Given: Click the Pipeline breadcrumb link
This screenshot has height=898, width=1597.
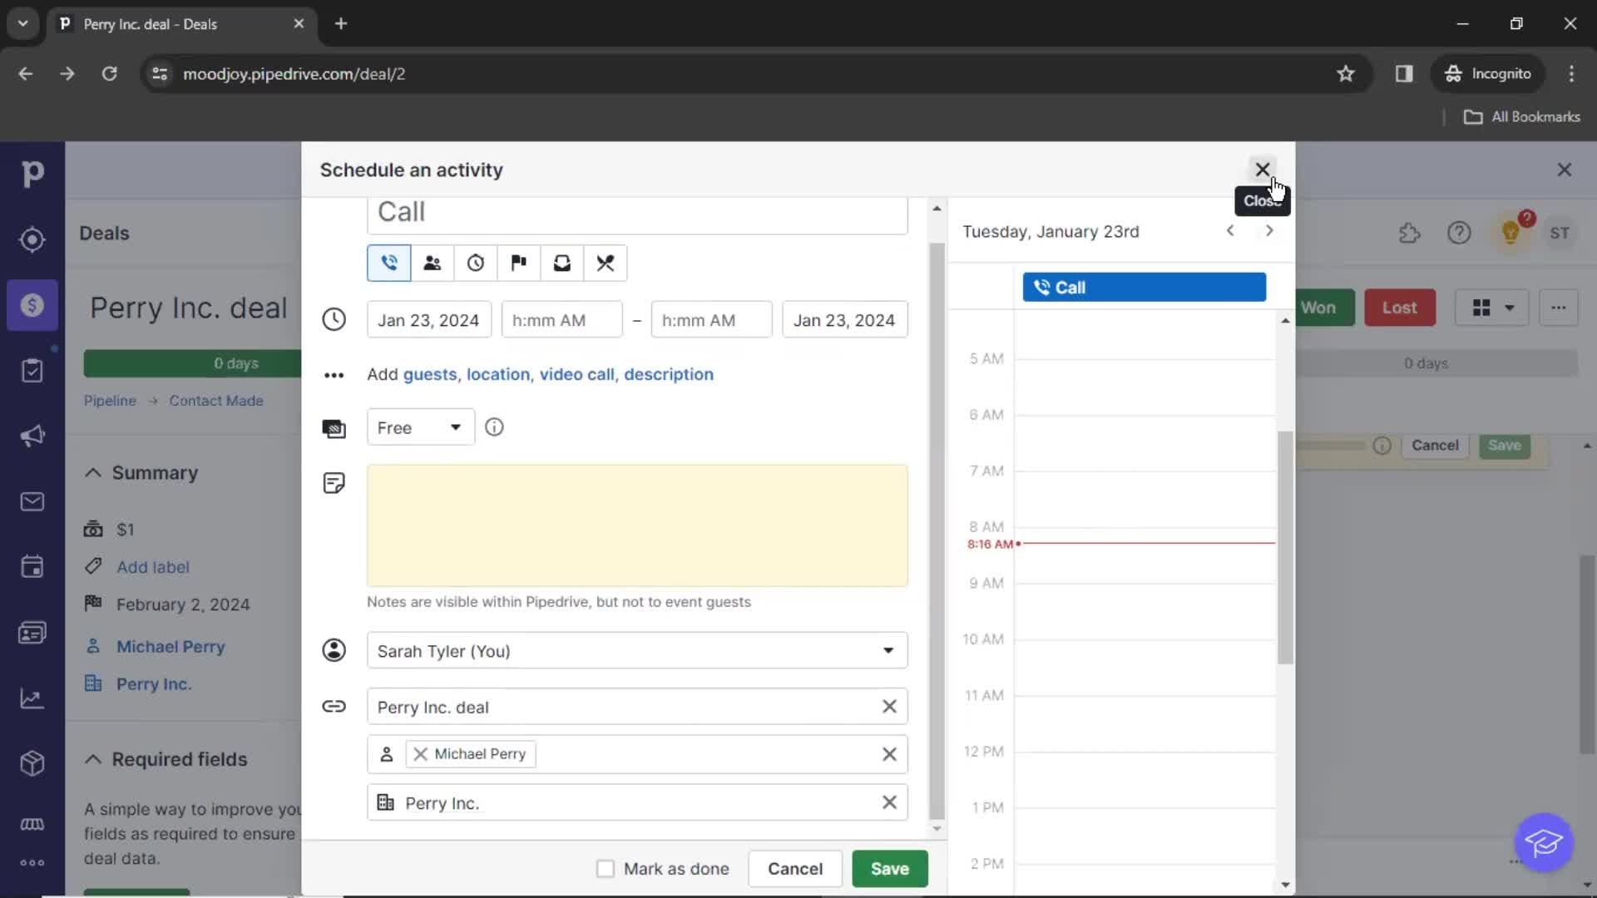Looking at the screenshot, I should point(110,401).
